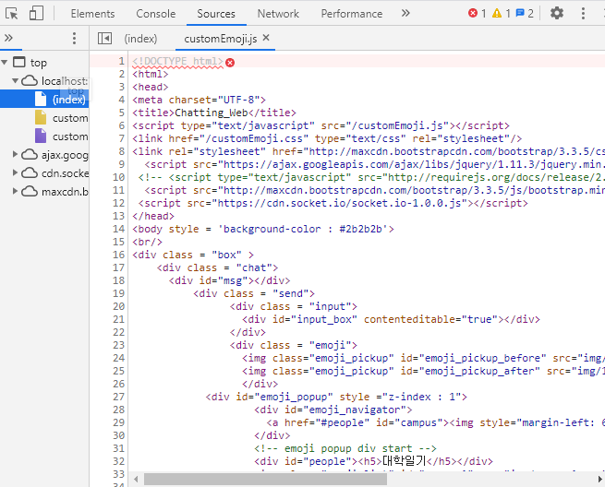Click the scroll left arrow
Screen dimensions: 605x487
(x=136, y=480)
